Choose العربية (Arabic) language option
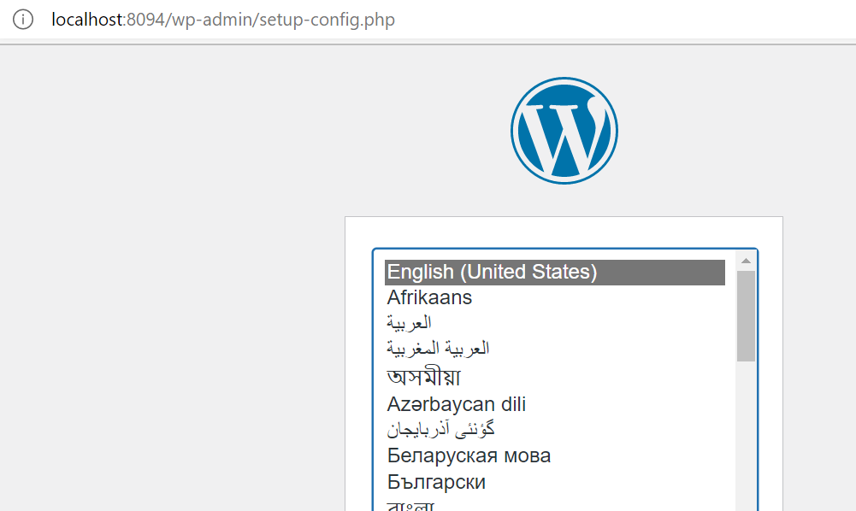 (555, 323)
